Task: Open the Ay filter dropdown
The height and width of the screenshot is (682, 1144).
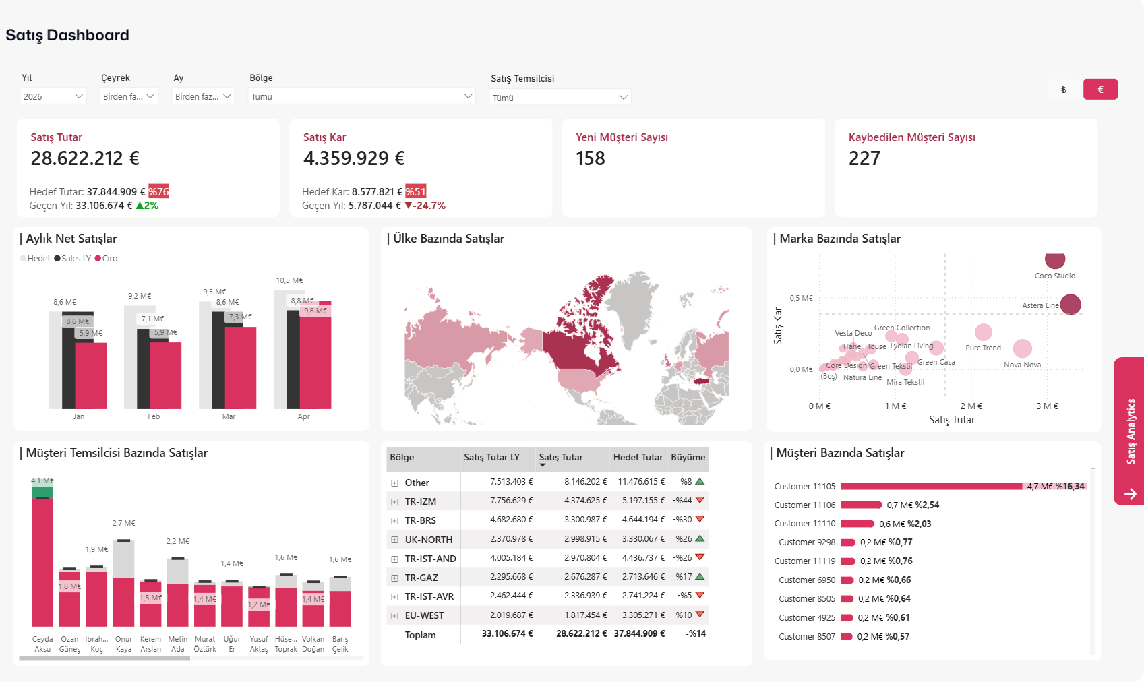Action: pyautogui.click(x=204, y=96)
